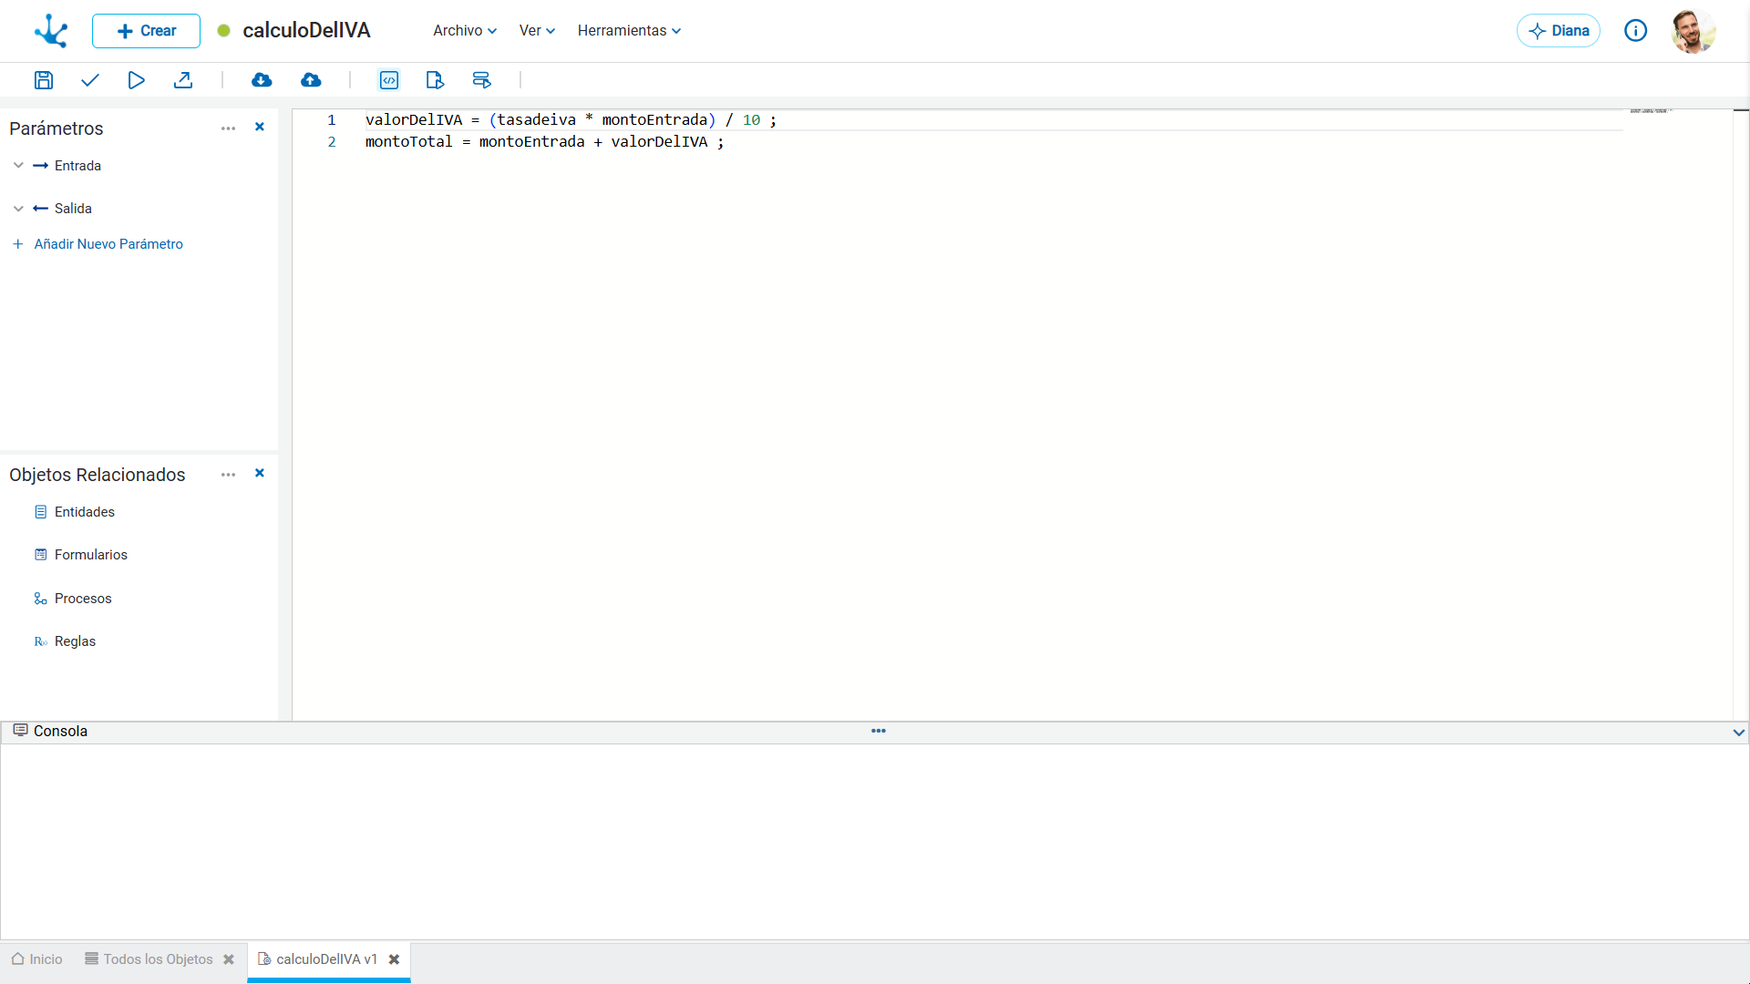Click the Crear button

coord(146,31)
